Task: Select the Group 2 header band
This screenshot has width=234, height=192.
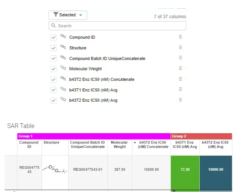Action: (x=201, y=136)
